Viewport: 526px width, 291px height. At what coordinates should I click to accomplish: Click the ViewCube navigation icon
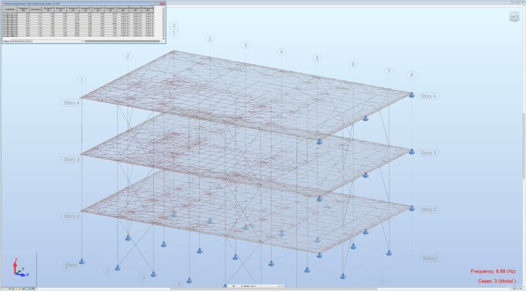coord(514,16)
